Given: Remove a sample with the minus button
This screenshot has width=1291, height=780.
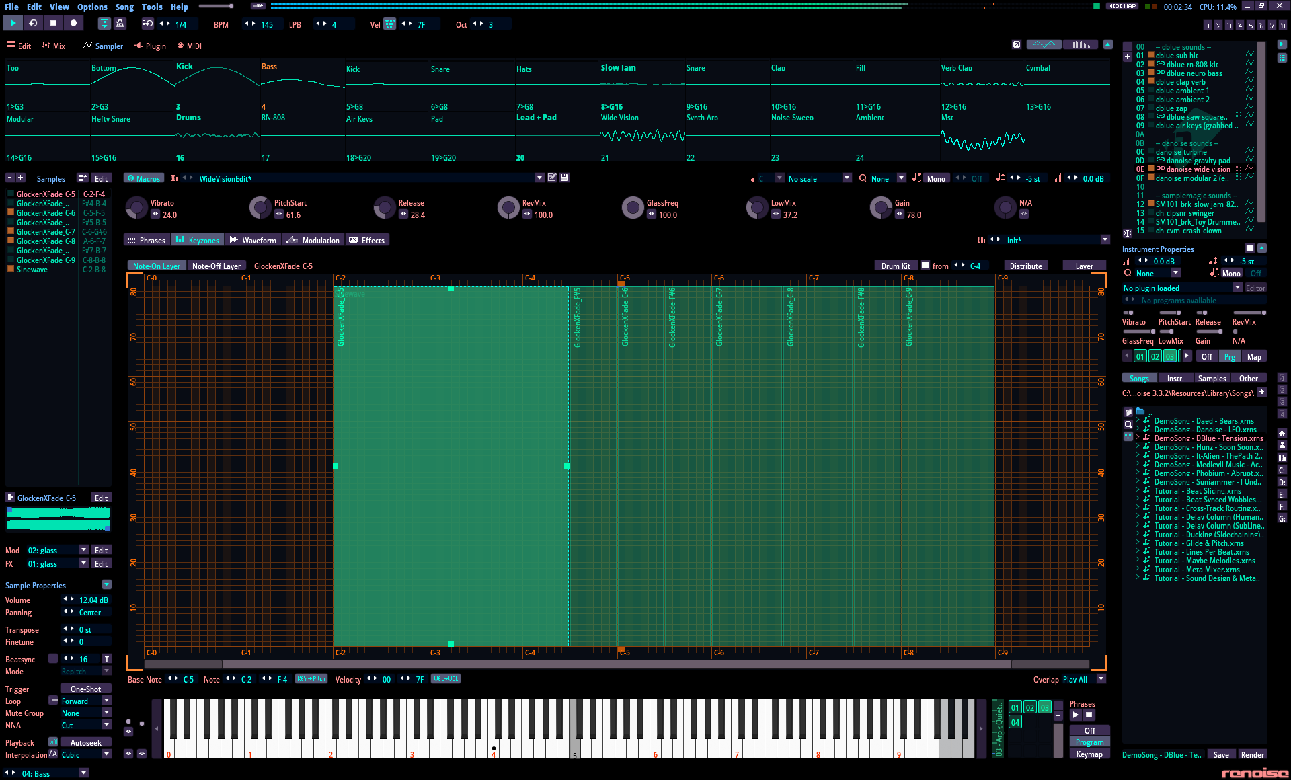Looking at the screenshot, I should point(10,178).
